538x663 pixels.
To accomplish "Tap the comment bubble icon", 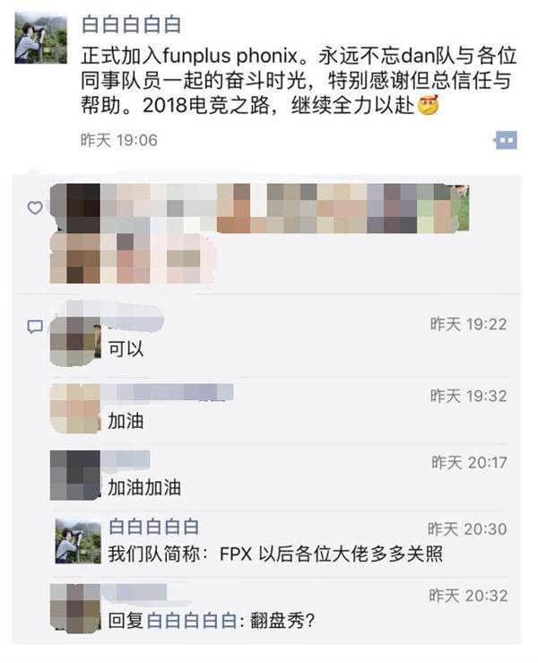I will 35,327.
